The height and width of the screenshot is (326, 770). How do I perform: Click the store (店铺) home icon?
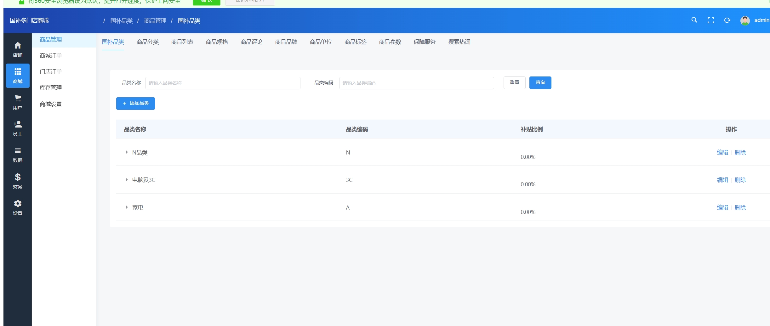point(18,46)
